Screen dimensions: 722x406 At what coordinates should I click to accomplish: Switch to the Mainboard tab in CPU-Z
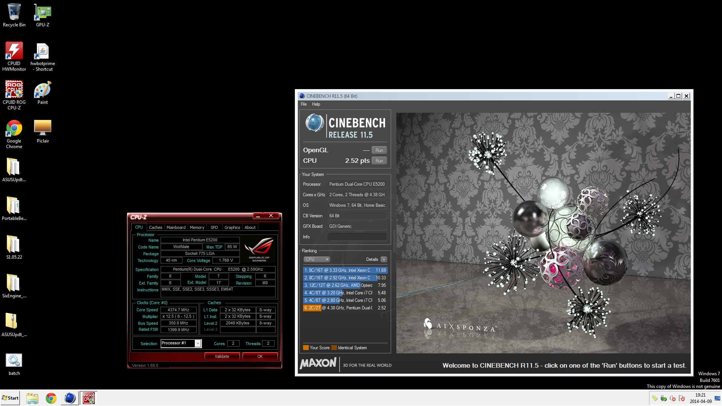176,227
